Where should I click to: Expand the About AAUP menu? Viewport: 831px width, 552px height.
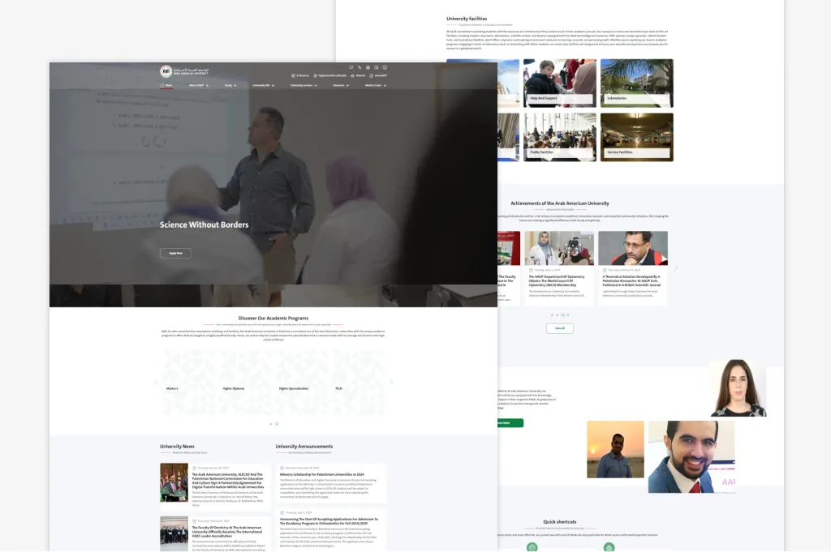[198, 84]
